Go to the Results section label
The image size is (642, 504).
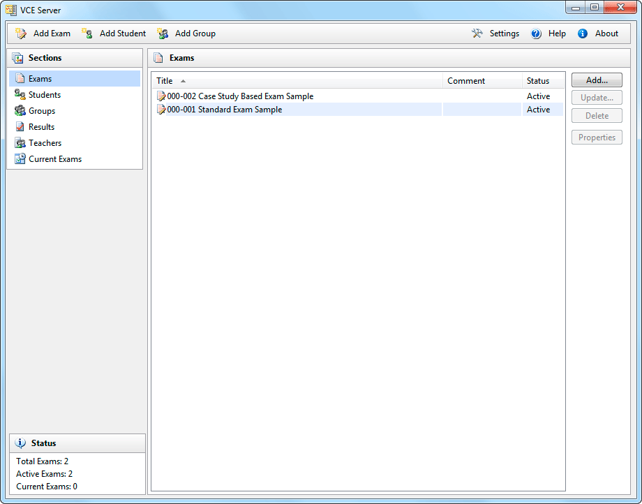(41, 127)
